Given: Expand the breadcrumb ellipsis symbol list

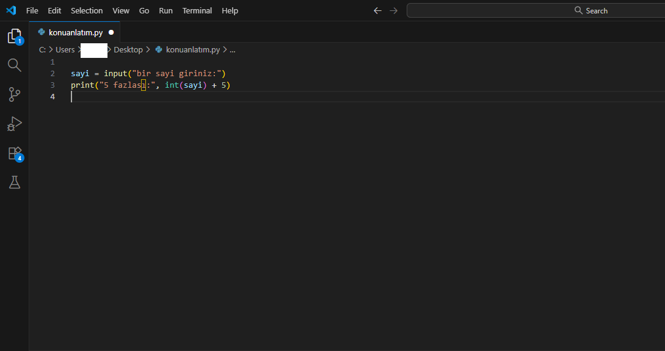Looking at the screenshot, I should coord(233,49).
